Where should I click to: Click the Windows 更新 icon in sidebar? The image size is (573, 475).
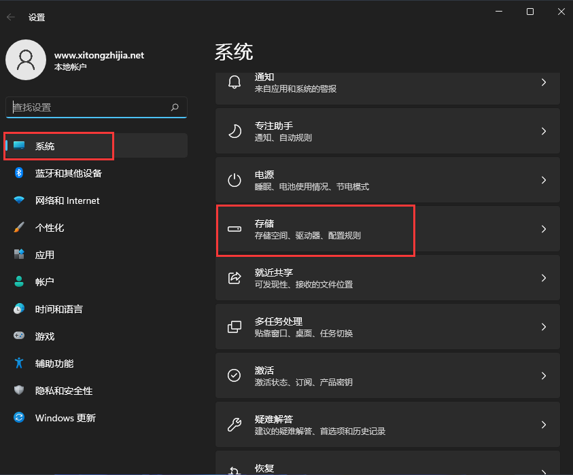[17, 418]
